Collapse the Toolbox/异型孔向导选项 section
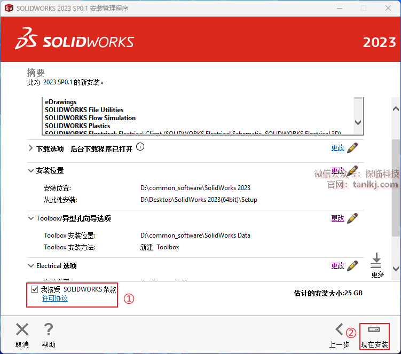Image resolution: width=401 pixels, height=354 pixels. click(30, 218)
